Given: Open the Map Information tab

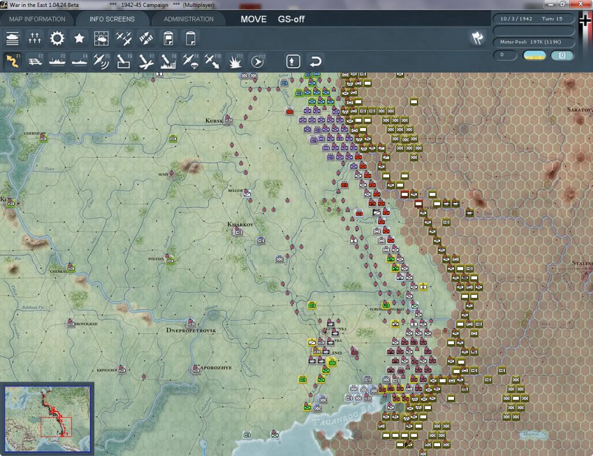Looking at the screenshot, I should [37, 19].
